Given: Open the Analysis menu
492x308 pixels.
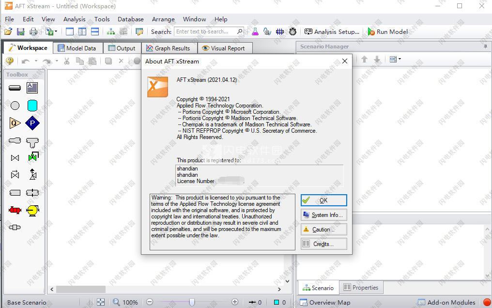Looking at the screenshot, I should (x=75, y=19).
